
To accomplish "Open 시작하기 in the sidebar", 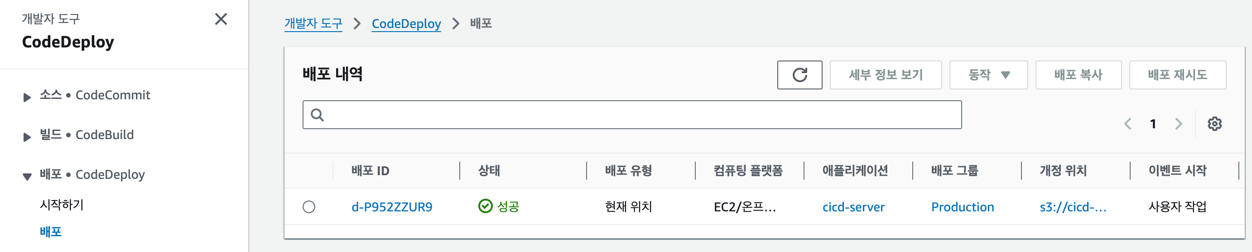I will tap(62, 205).
